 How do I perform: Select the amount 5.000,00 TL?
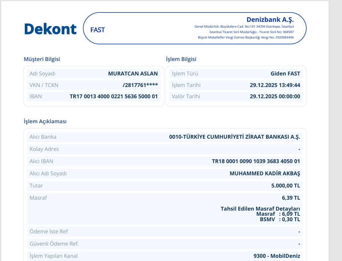[286, 186]
